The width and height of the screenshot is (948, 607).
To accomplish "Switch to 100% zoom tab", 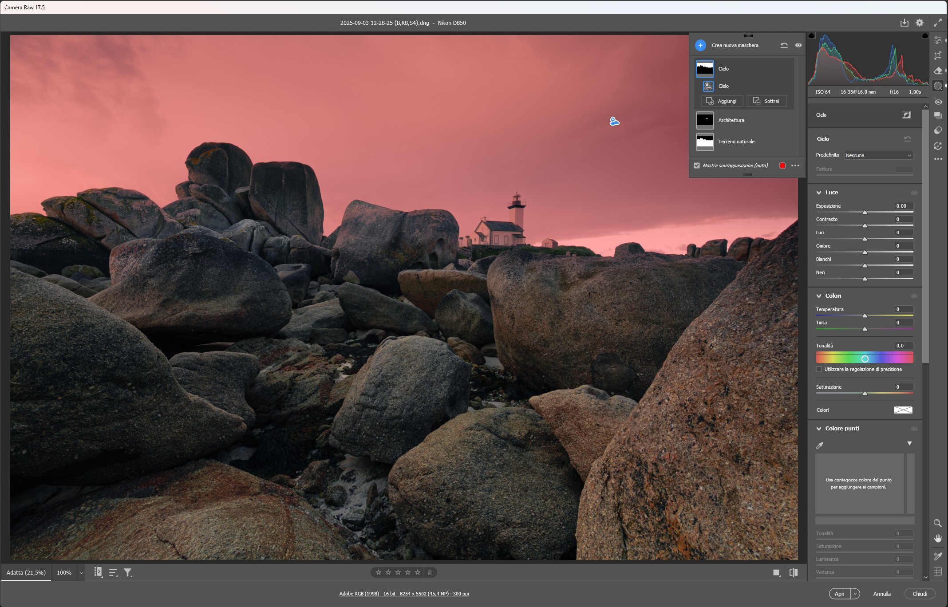I will 64,573.
